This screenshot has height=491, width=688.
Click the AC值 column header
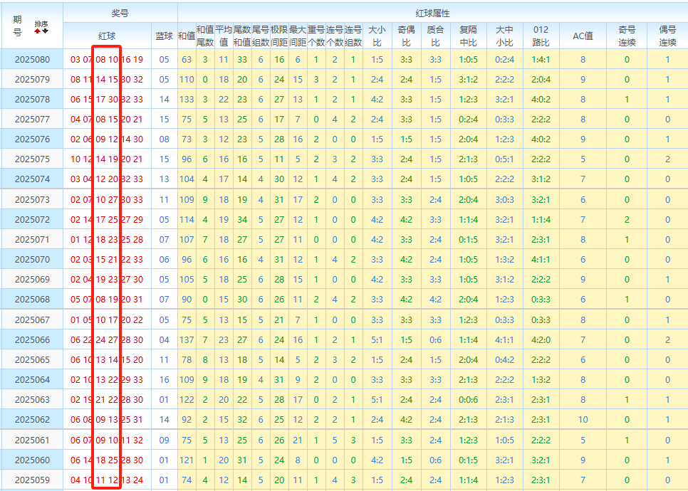(x=583, y=36)
